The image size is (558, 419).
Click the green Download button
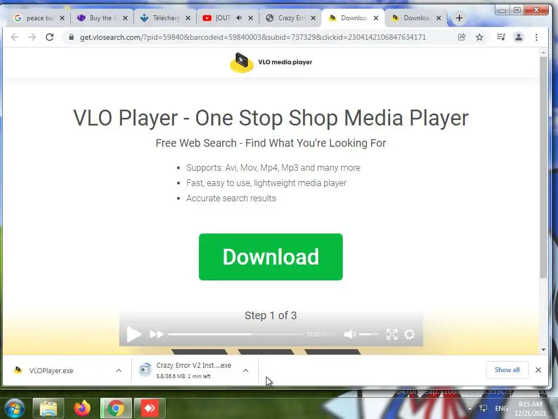[x=270, y=256]
